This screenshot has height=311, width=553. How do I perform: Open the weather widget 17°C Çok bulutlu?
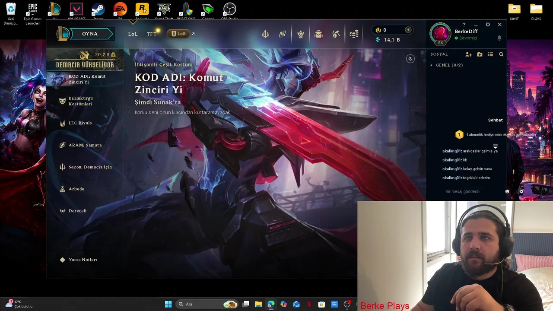19,304
